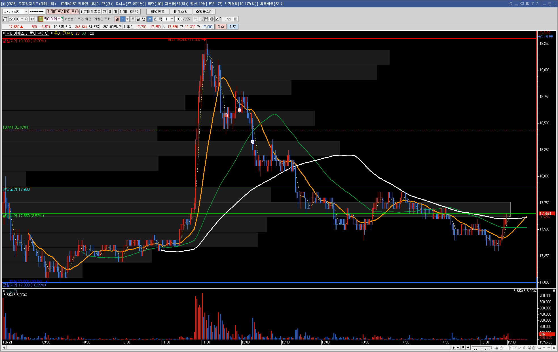Open chart settings gear icon

[212, 19]
